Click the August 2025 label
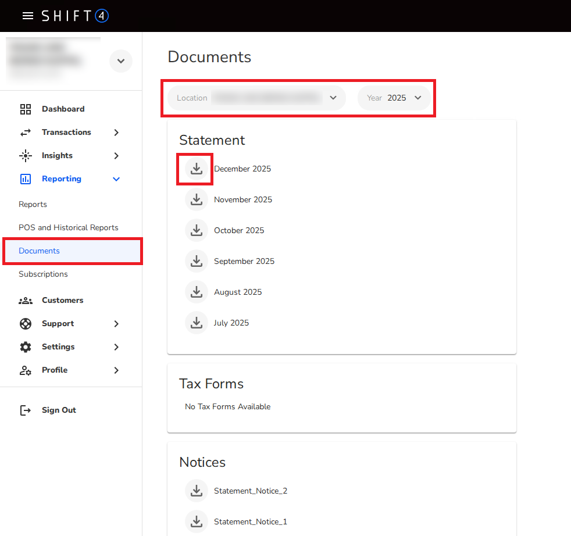Image resolution: width=571 pixels, height=536 pixels. [238, 292]
